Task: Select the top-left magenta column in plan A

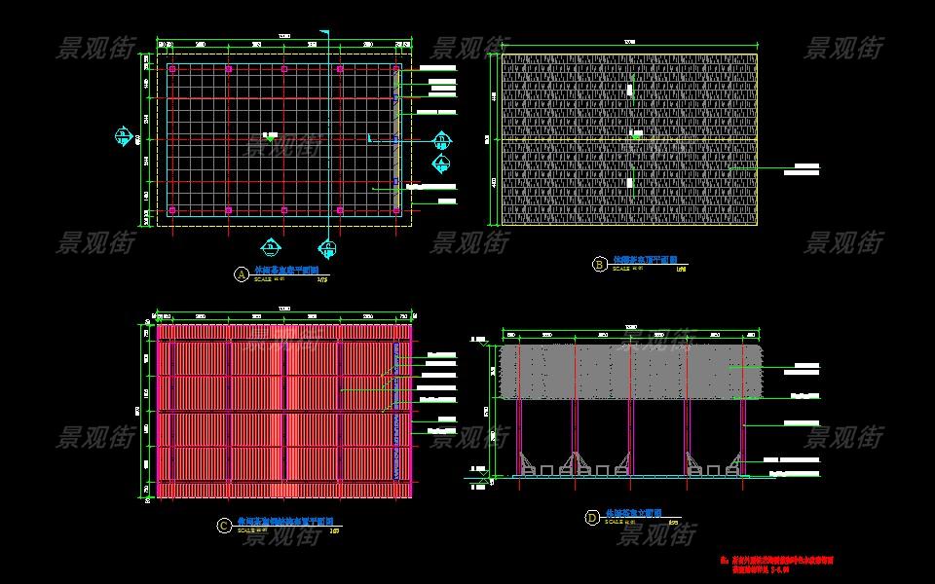Action: (172, 69)
